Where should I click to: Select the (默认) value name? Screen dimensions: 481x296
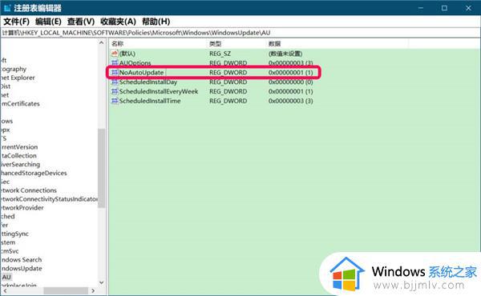[x=127, y=54]
